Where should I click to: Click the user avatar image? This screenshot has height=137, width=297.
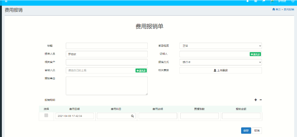click(273, 2)
